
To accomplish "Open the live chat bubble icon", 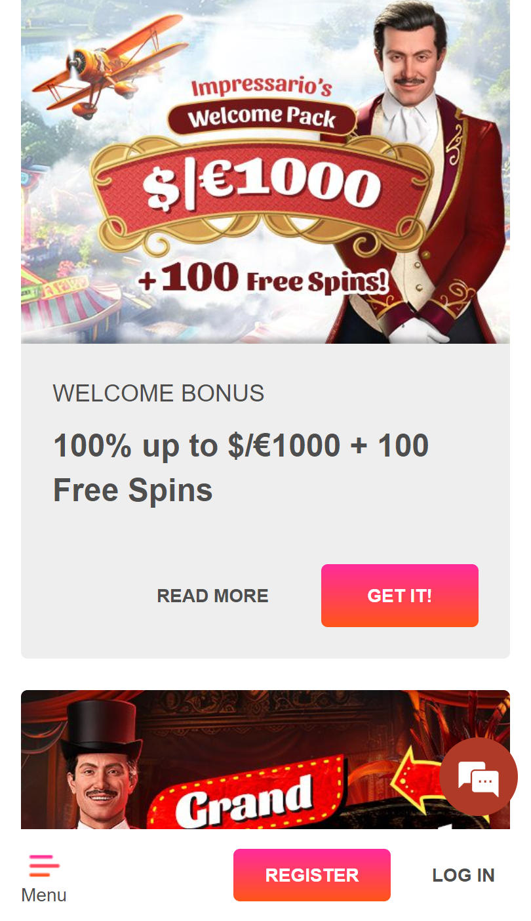I will click(x=479, y=777).
